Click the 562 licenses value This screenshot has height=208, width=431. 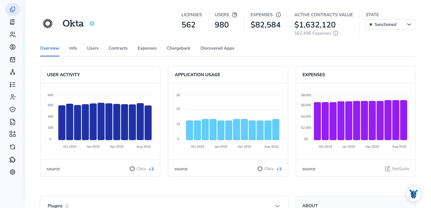pyautogui.click(x=189, y=25)
